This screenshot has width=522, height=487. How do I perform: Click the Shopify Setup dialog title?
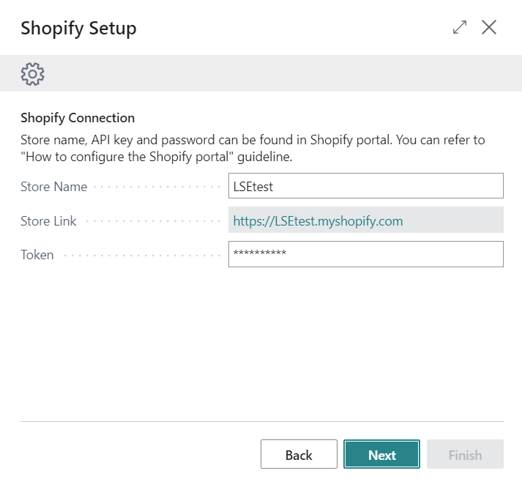pos(78,29)
